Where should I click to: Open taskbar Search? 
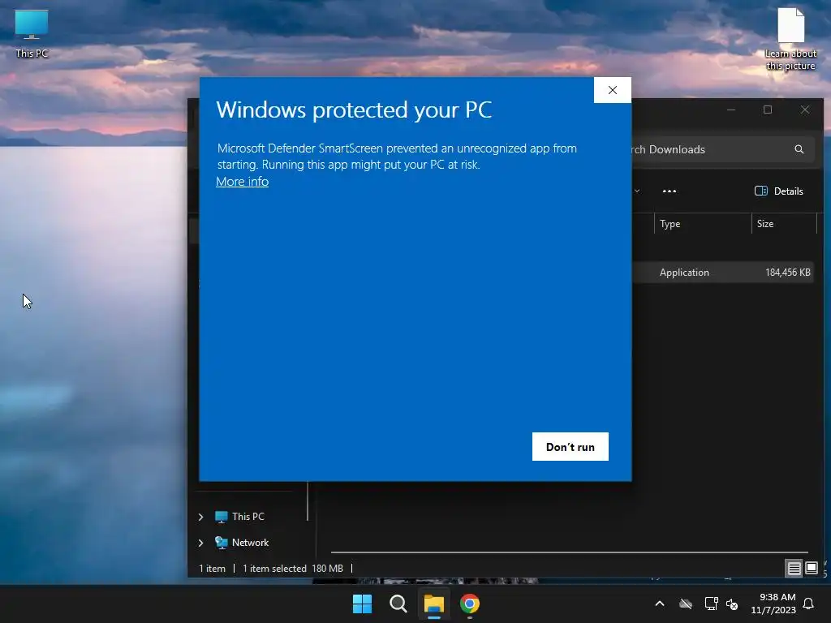point(398,604)
